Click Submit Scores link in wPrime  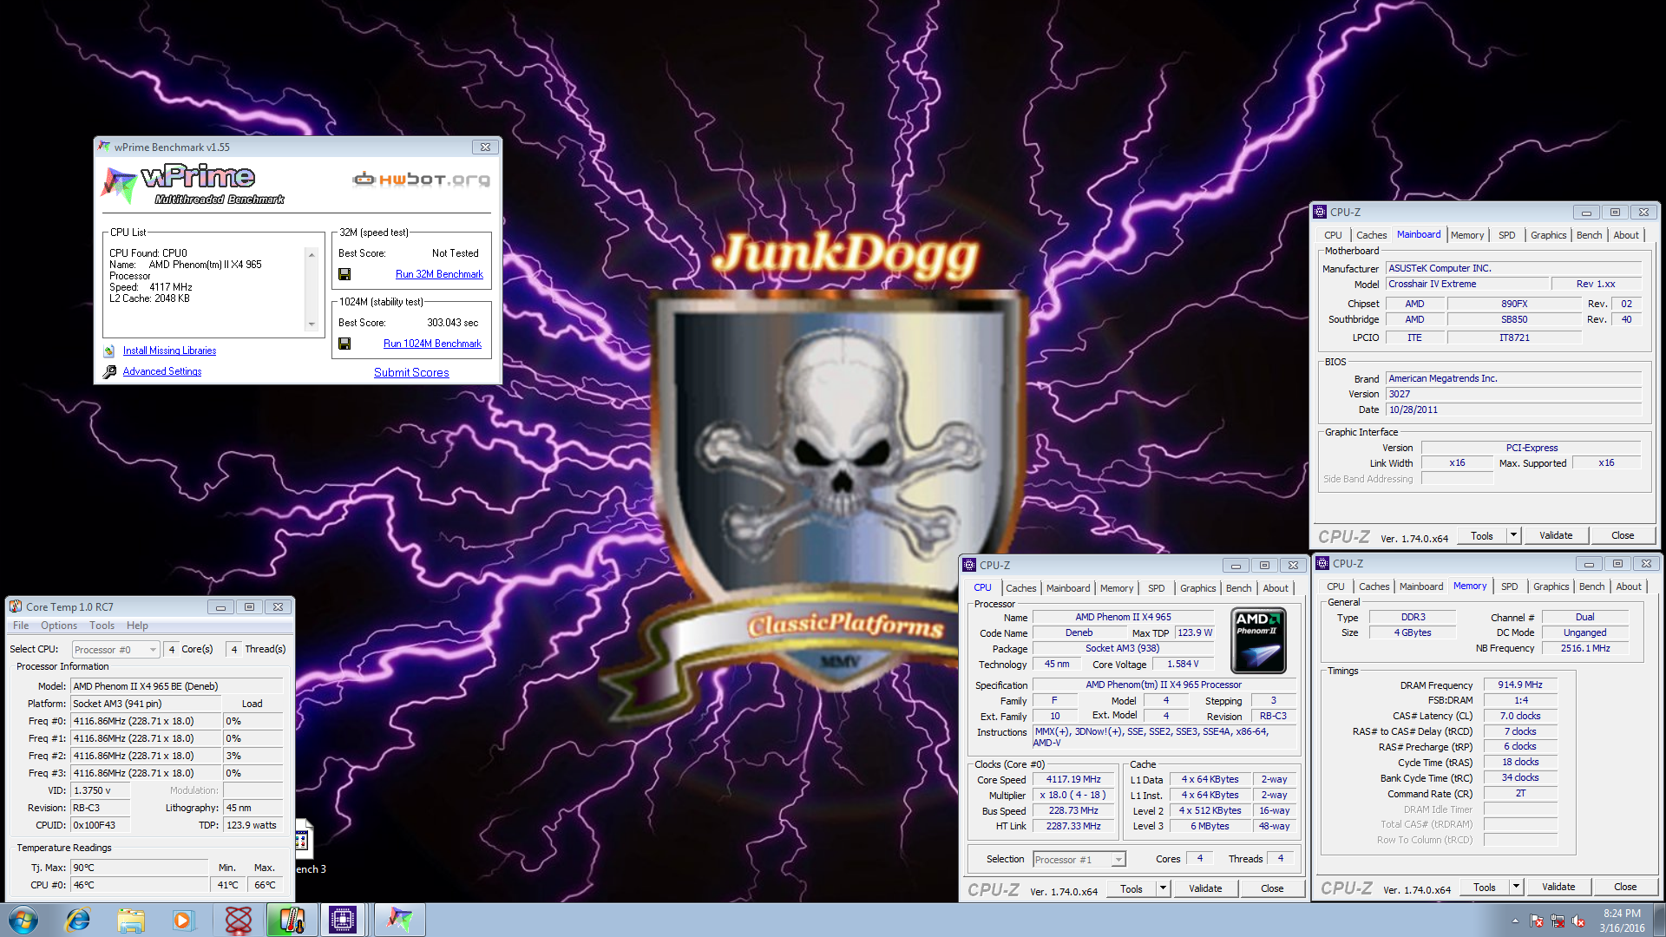411,372
